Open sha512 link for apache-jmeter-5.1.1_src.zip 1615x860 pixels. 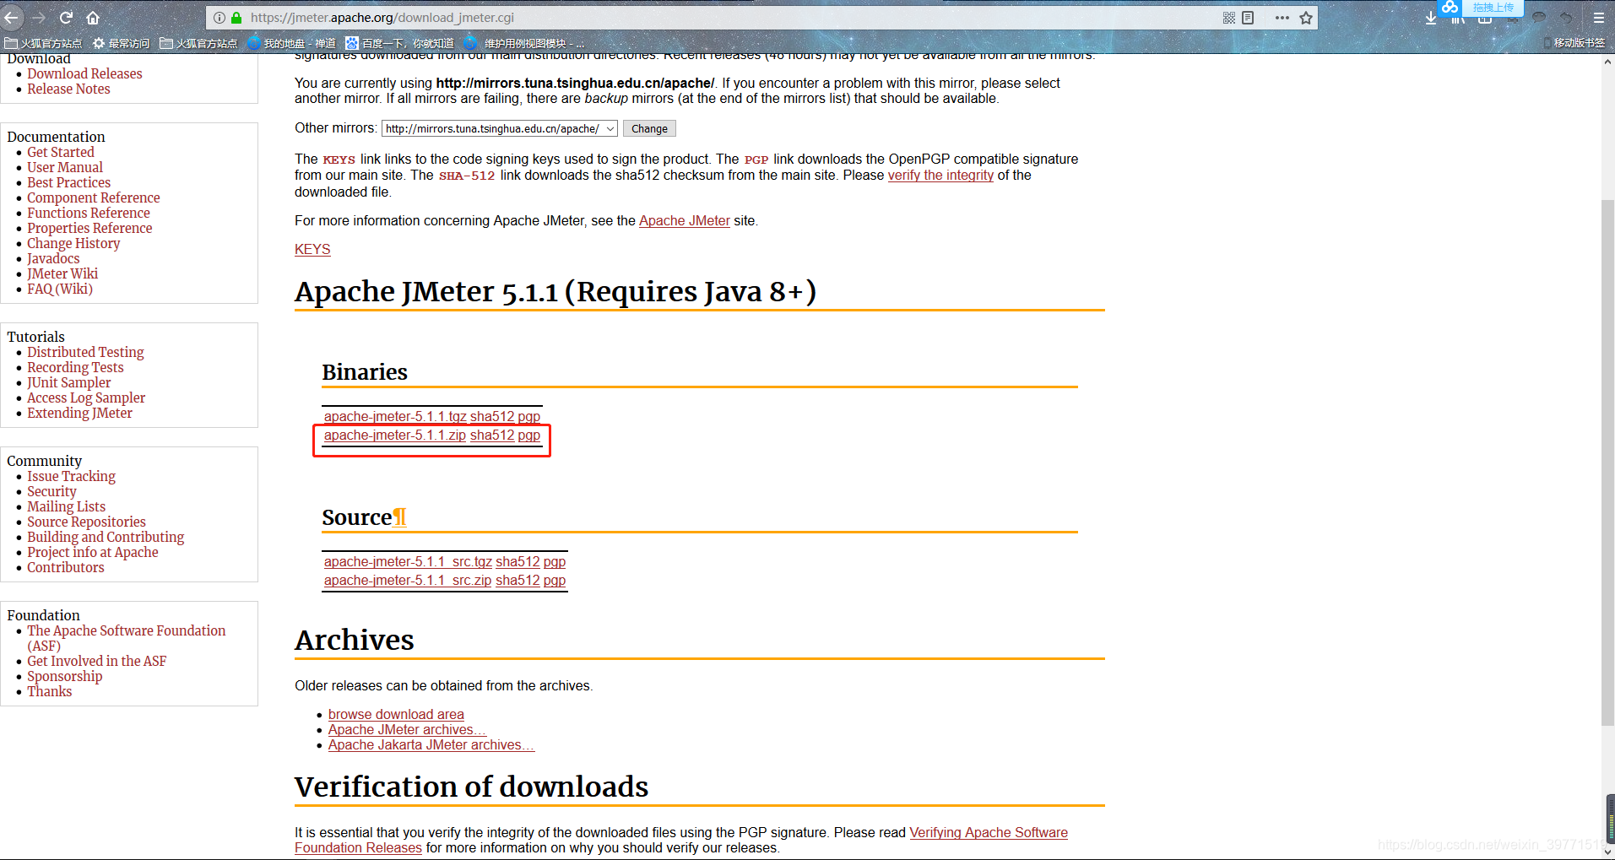click(x=518, y=581)
